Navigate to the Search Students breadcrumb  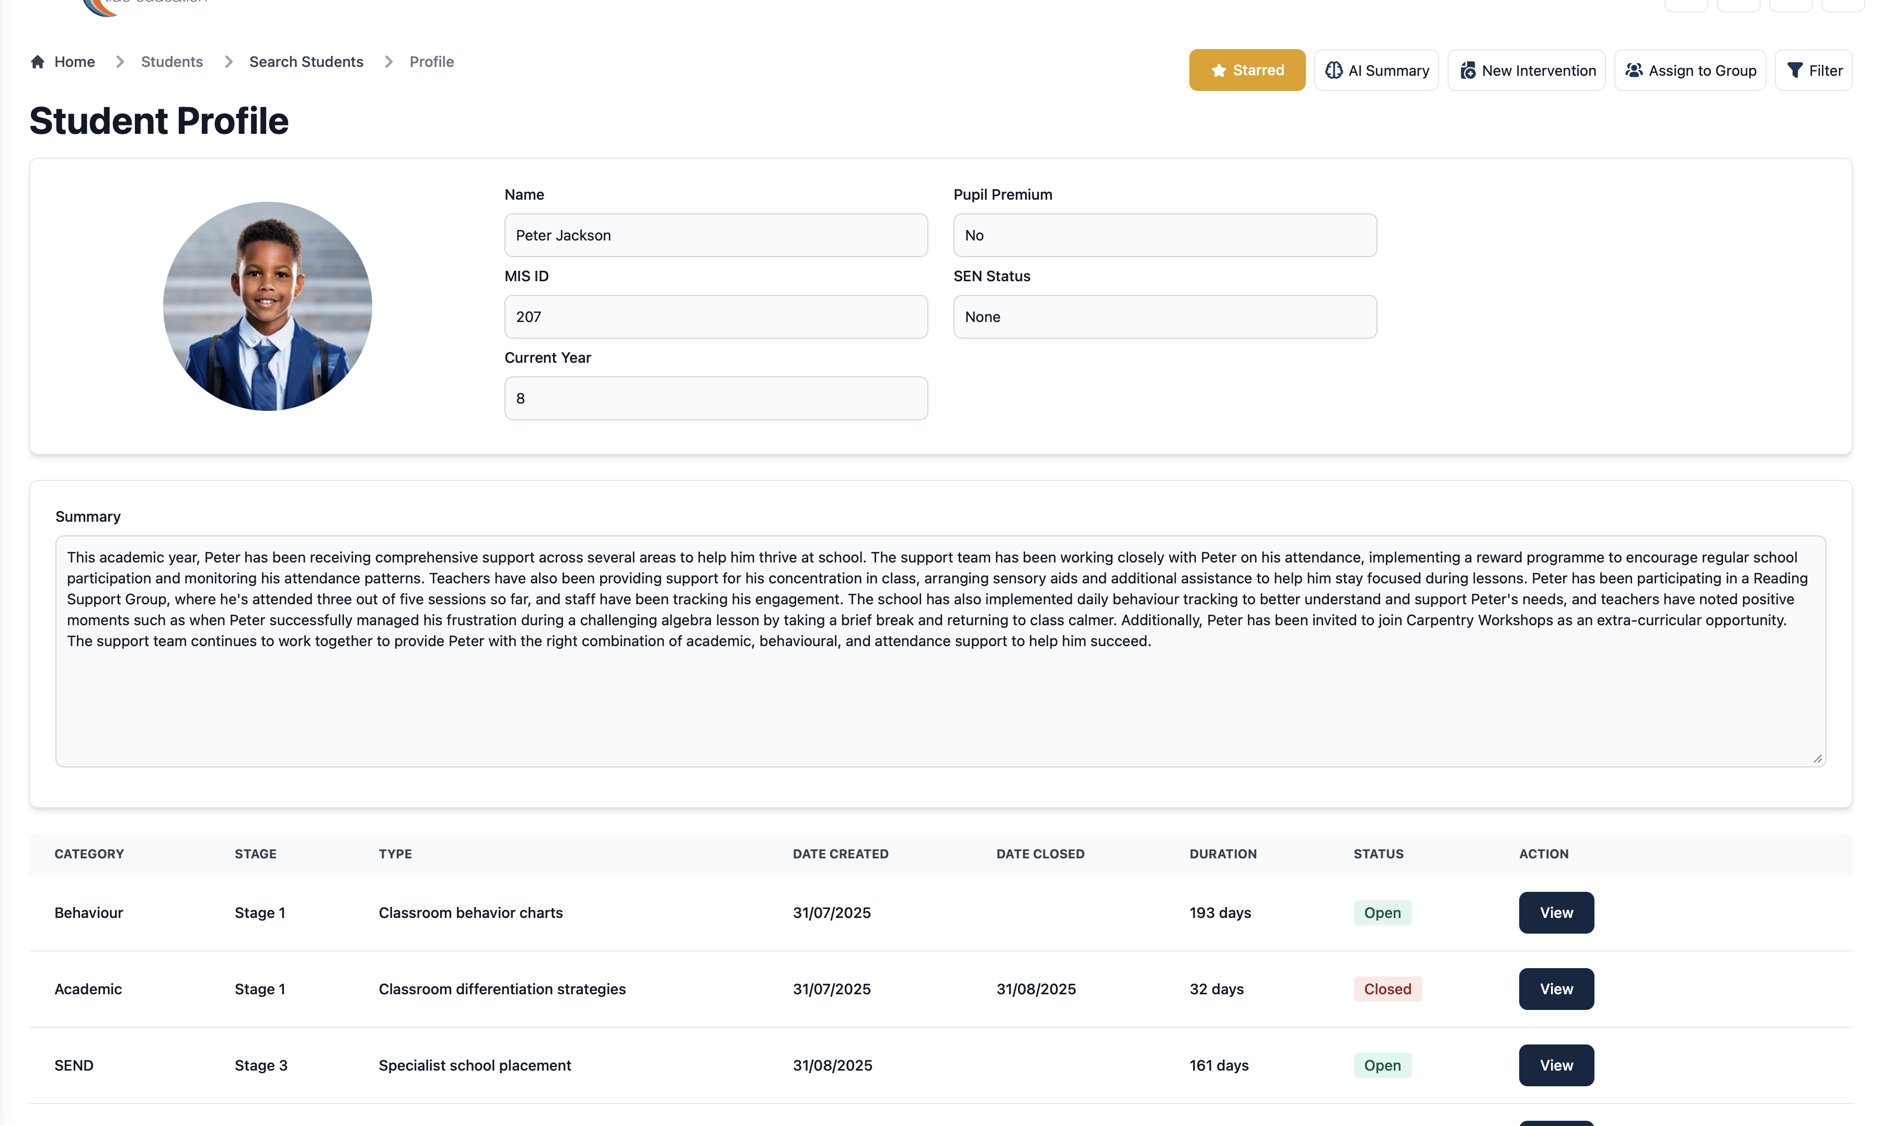(x=306, y=62)
